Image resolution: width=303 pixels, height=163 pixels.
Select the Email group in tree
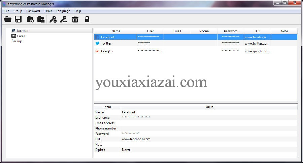[x=21, y=36]
